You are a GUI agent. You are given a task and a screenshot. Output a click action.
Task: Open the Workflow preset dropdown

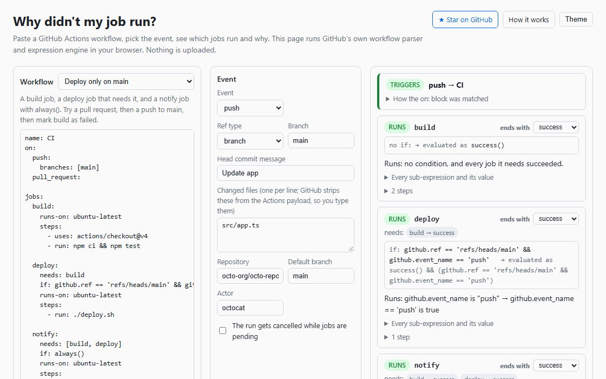pyautogui.click(x=126, y=82)
